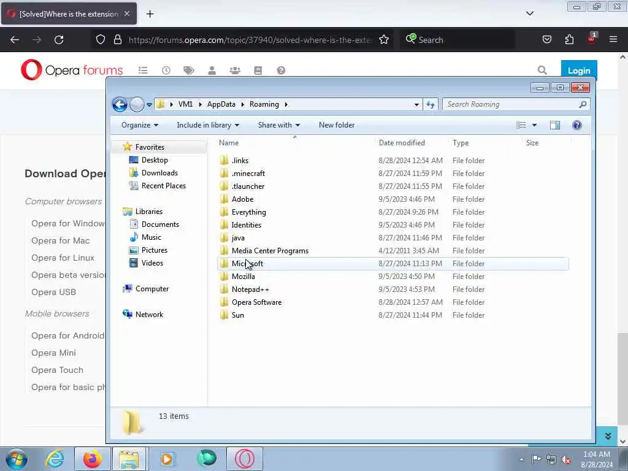Select the Mozilla folder
The width and height of the screenshot is (628, 471).
243,277
